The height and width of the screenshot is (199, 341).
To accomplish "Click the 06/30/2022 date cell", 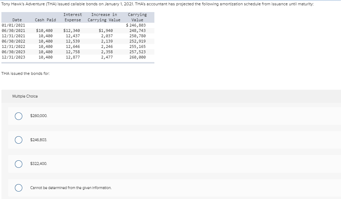I will pyautogui.click(x=13, y=41).
